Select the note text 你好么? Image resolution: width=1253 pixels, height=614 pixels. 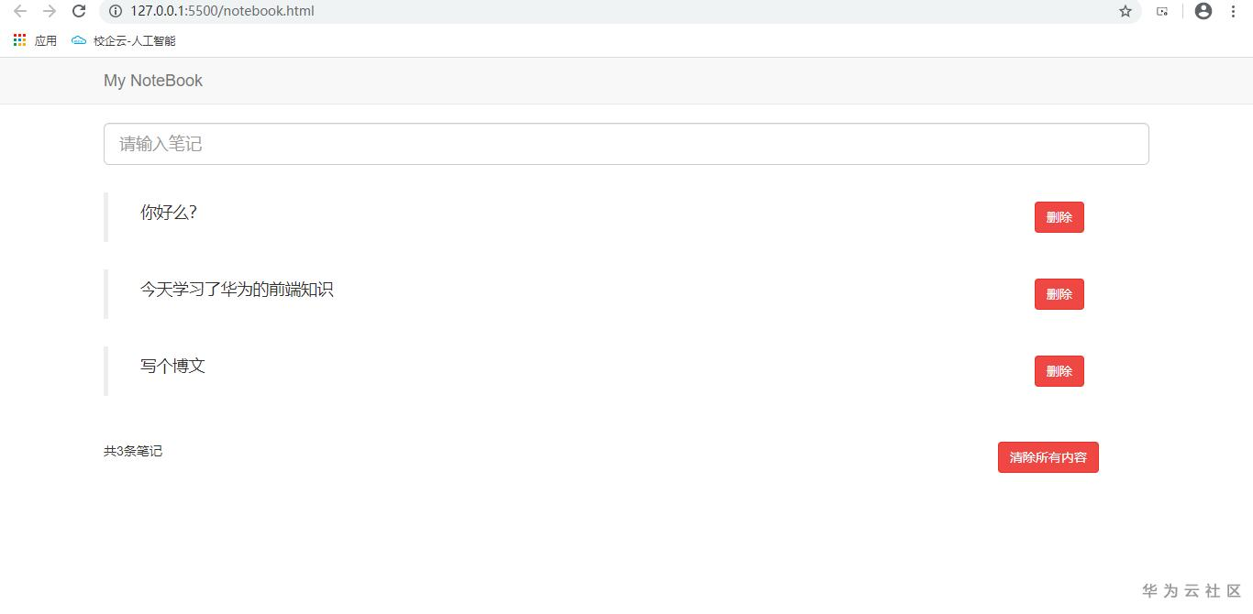(169, 213)
